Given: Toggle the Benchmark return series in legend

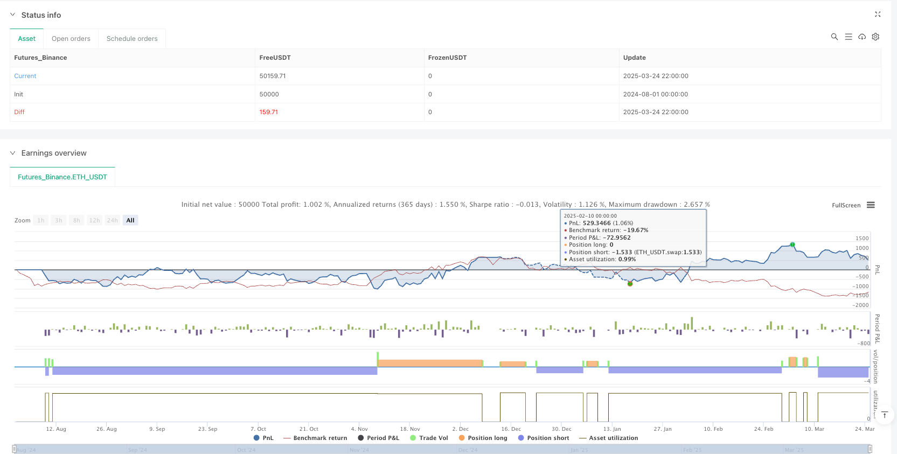Looking at the screenshot, I should coord(315,438).
